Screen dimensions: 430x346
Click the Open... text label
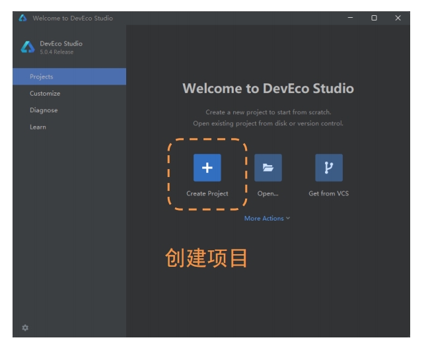click(268, 193)
